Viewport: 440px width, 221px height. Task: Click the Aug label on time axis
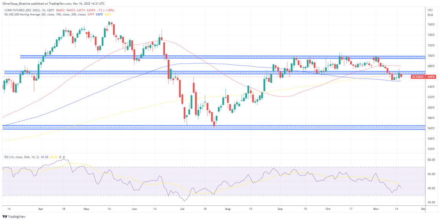click(228, 209)
